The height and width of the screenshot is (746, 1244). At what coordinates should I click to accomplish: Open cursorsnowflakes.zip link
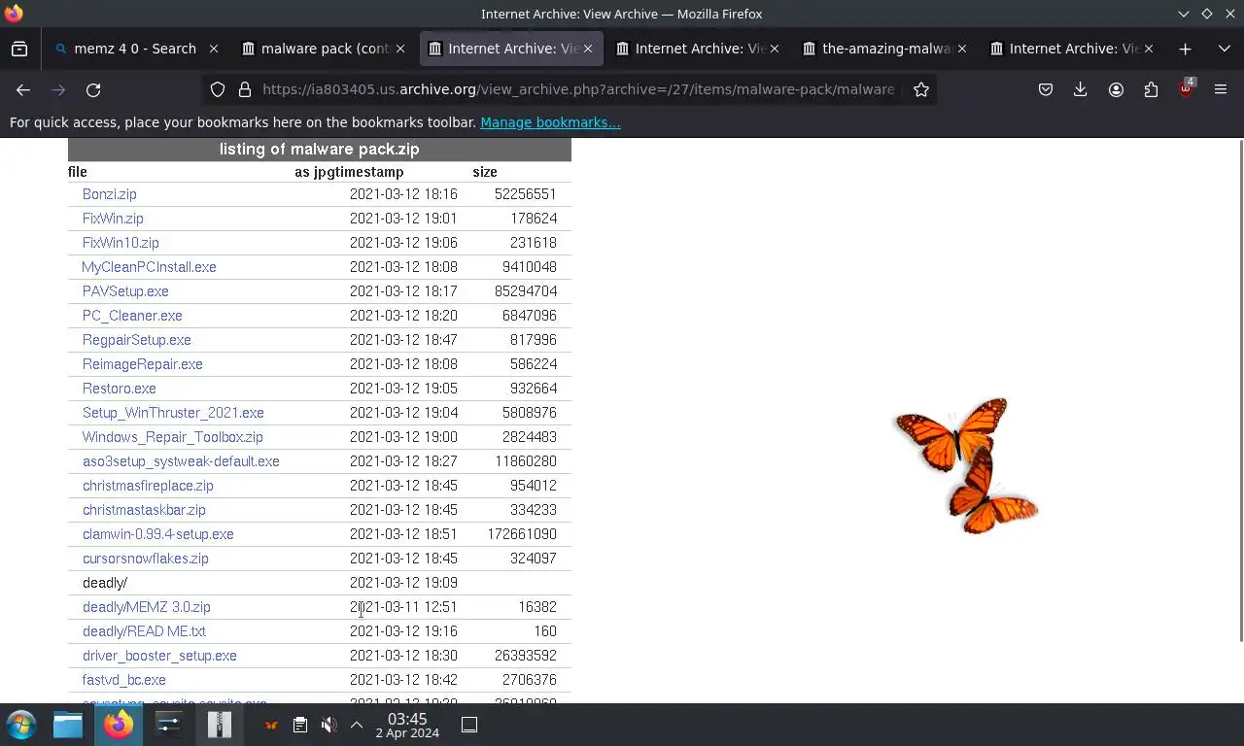click(146, 559)
